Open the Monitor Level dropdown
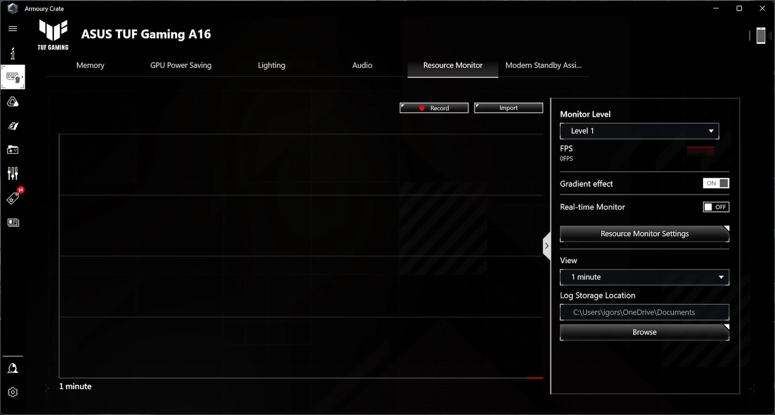 639,131
